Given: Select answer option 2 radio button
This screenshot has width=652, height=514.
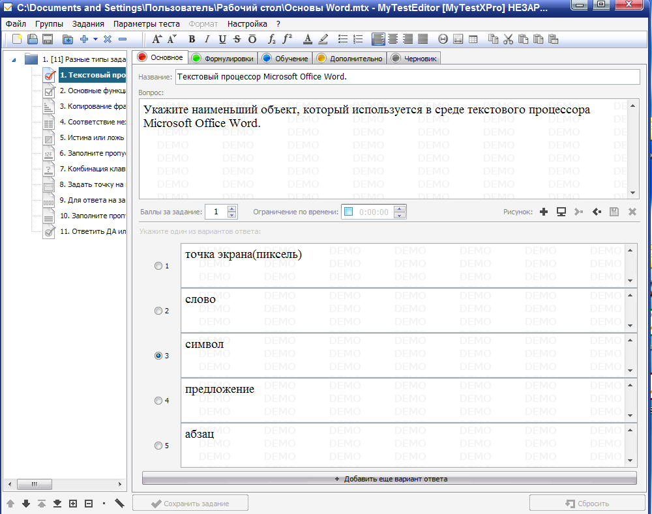Looking at the screenshot, I should [x=158, y=311].
